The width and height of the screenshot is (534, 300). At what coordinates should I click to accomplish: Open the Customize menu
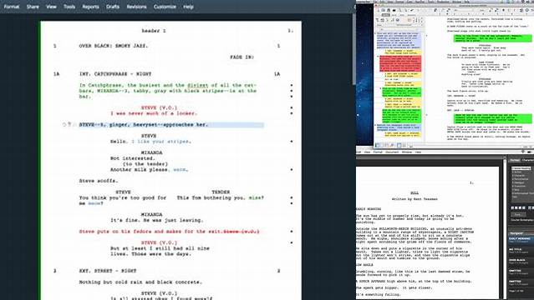tap(165, 7)
